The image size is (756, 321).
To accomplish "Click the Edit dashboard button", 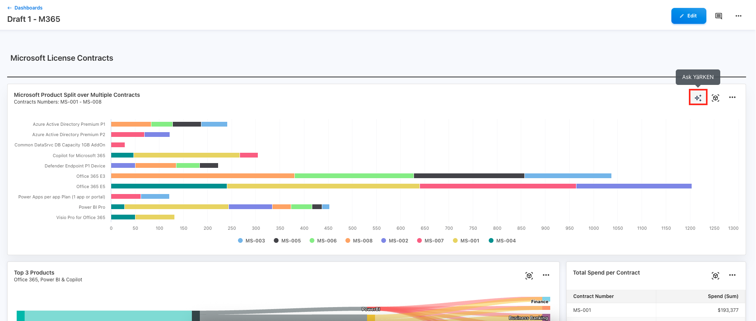I will click(688, 16).
